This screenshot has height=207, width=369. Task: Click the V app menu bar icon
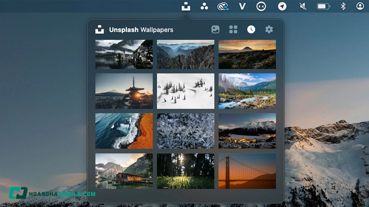pyautogui.click(x=242, y=6)
